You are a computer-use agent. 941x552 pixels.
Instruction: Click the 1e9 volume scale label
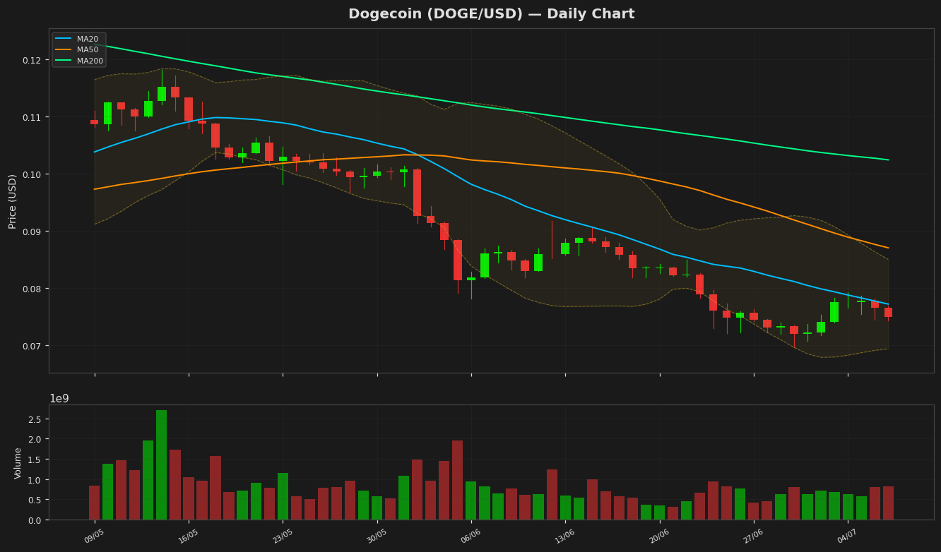59,399
